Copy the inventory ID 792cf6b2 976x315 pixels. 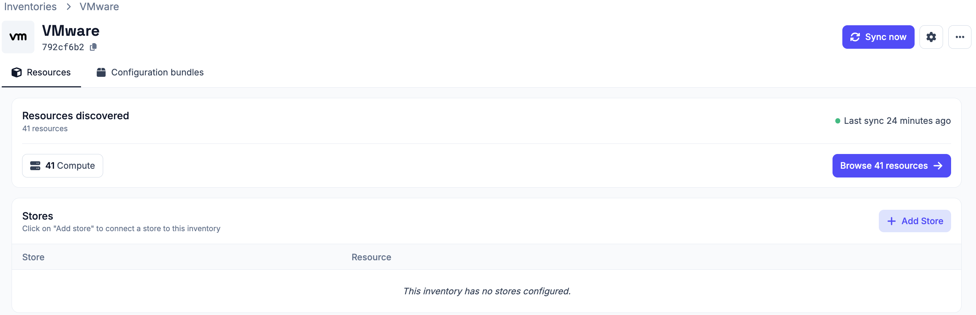click(93, 47)
